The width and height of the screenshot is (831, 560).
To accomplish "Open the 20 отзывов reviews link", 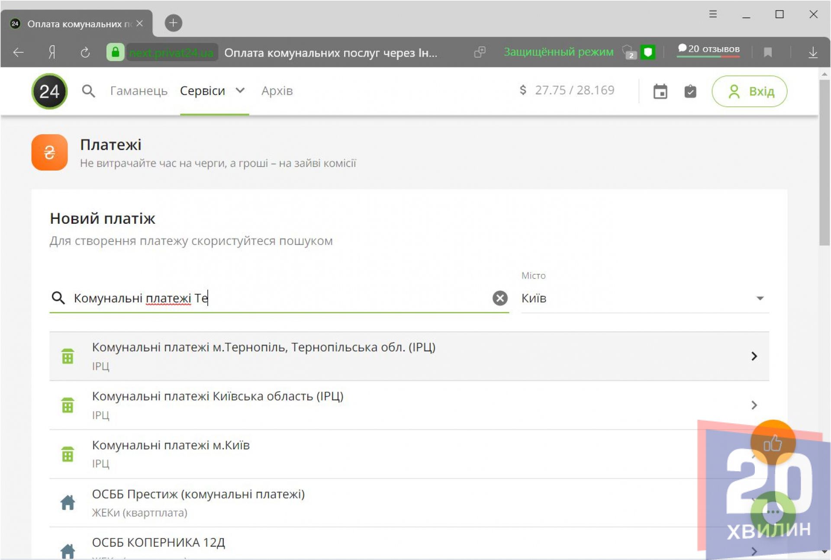I will [709, 49].
